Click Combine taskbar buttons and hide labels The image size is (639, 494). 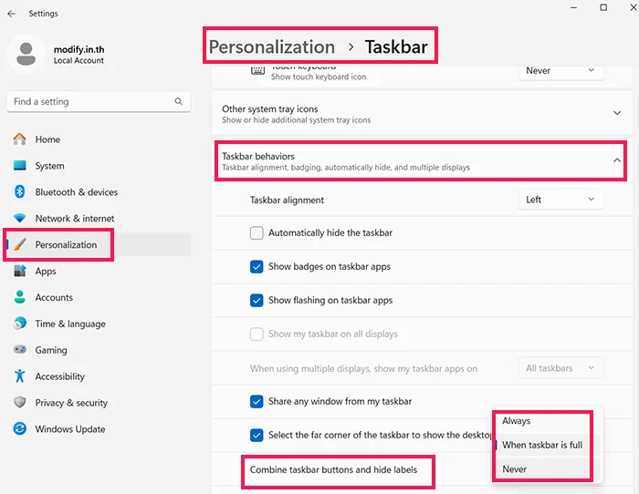[x=333, y=469]
